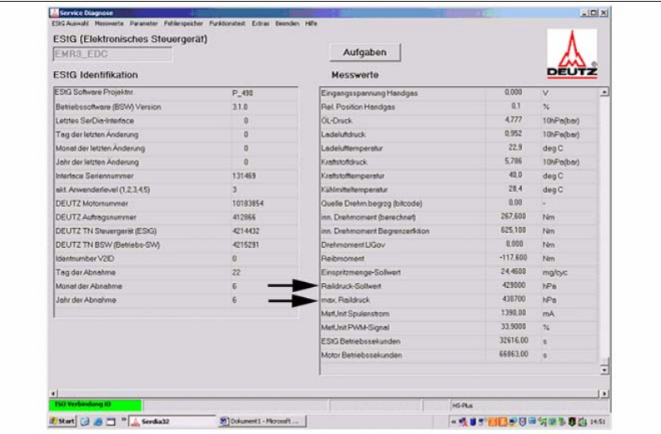
Task: Click the taskbar clock showing 14:51
Action: (x=598, y=421)
